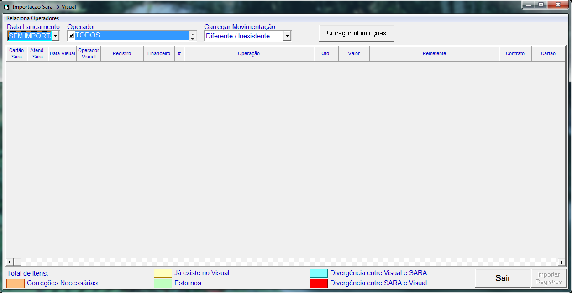Viewport: 572px width, 293px height.
Task: Select the TODOS operator entry
Action: click(x=131, y=35)
